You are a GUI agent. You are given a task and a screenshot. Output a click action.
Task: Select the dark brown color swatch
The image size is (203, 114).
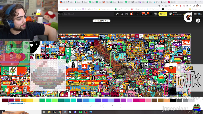tap(154, 100)
